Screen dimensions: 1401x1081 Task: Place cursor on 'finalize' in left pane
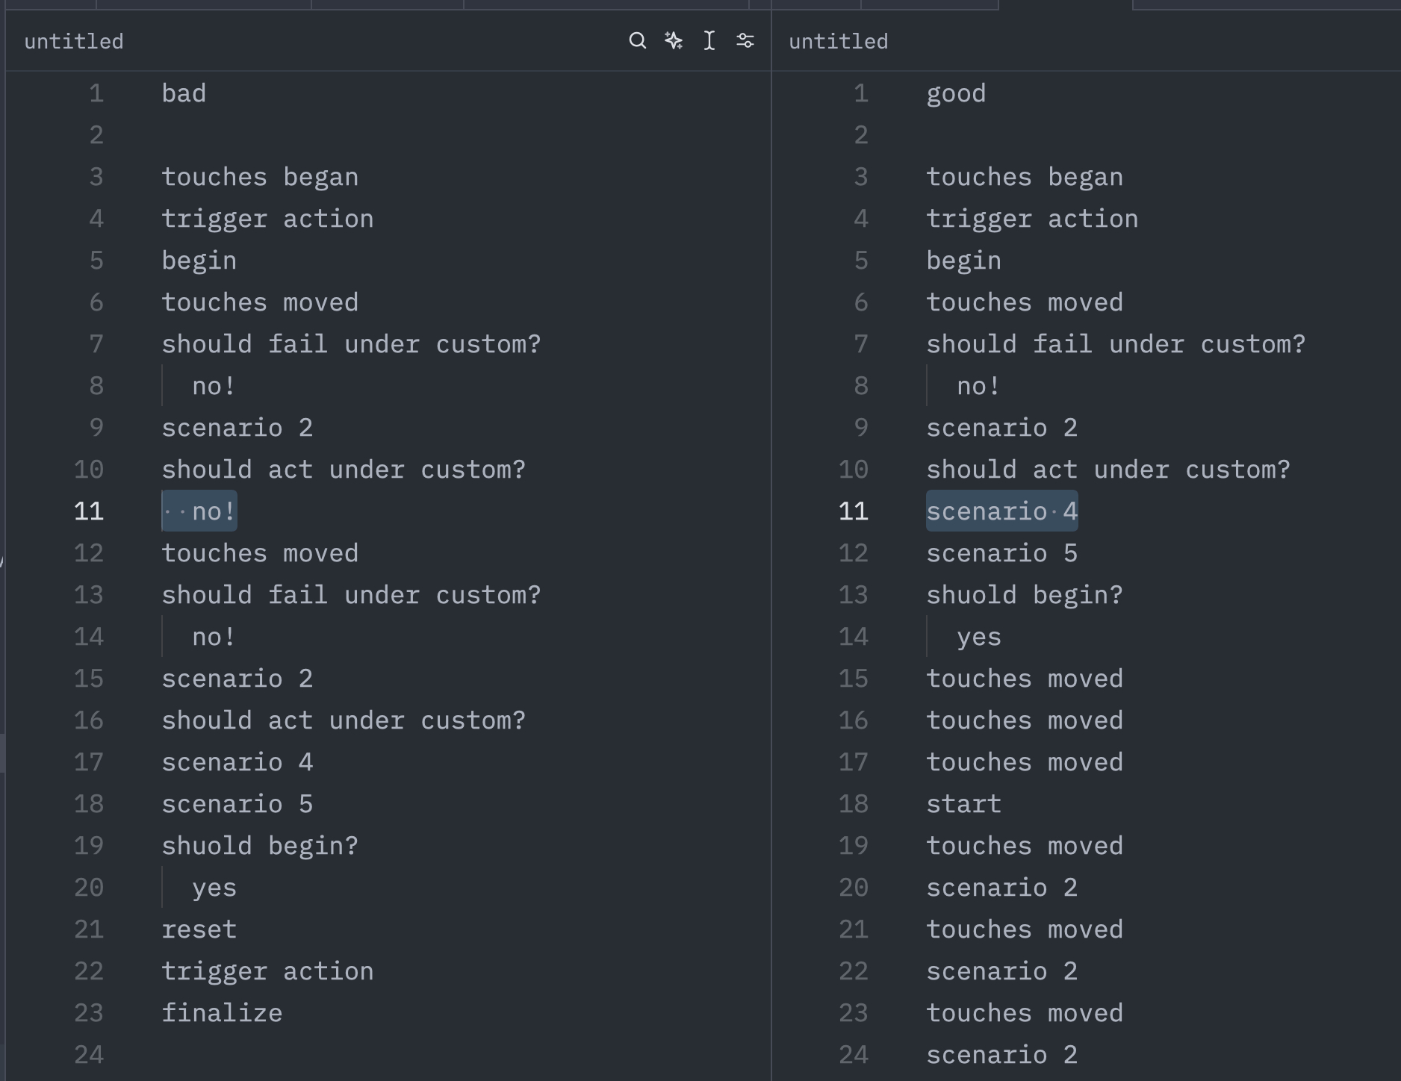click(x=222, y=1013)
